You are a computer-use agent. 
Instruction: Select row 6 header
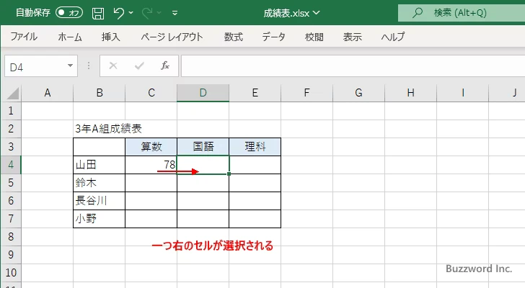[x=11, y=201]
